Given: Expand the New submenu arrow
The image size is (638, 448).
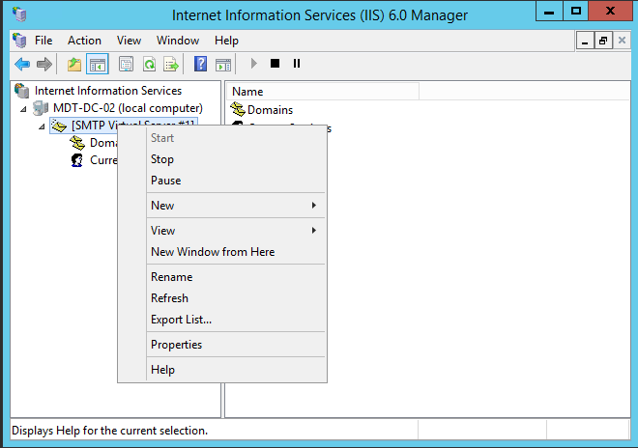Looking at the screenshot, I should pyautogui.click(x=314, y=206).
